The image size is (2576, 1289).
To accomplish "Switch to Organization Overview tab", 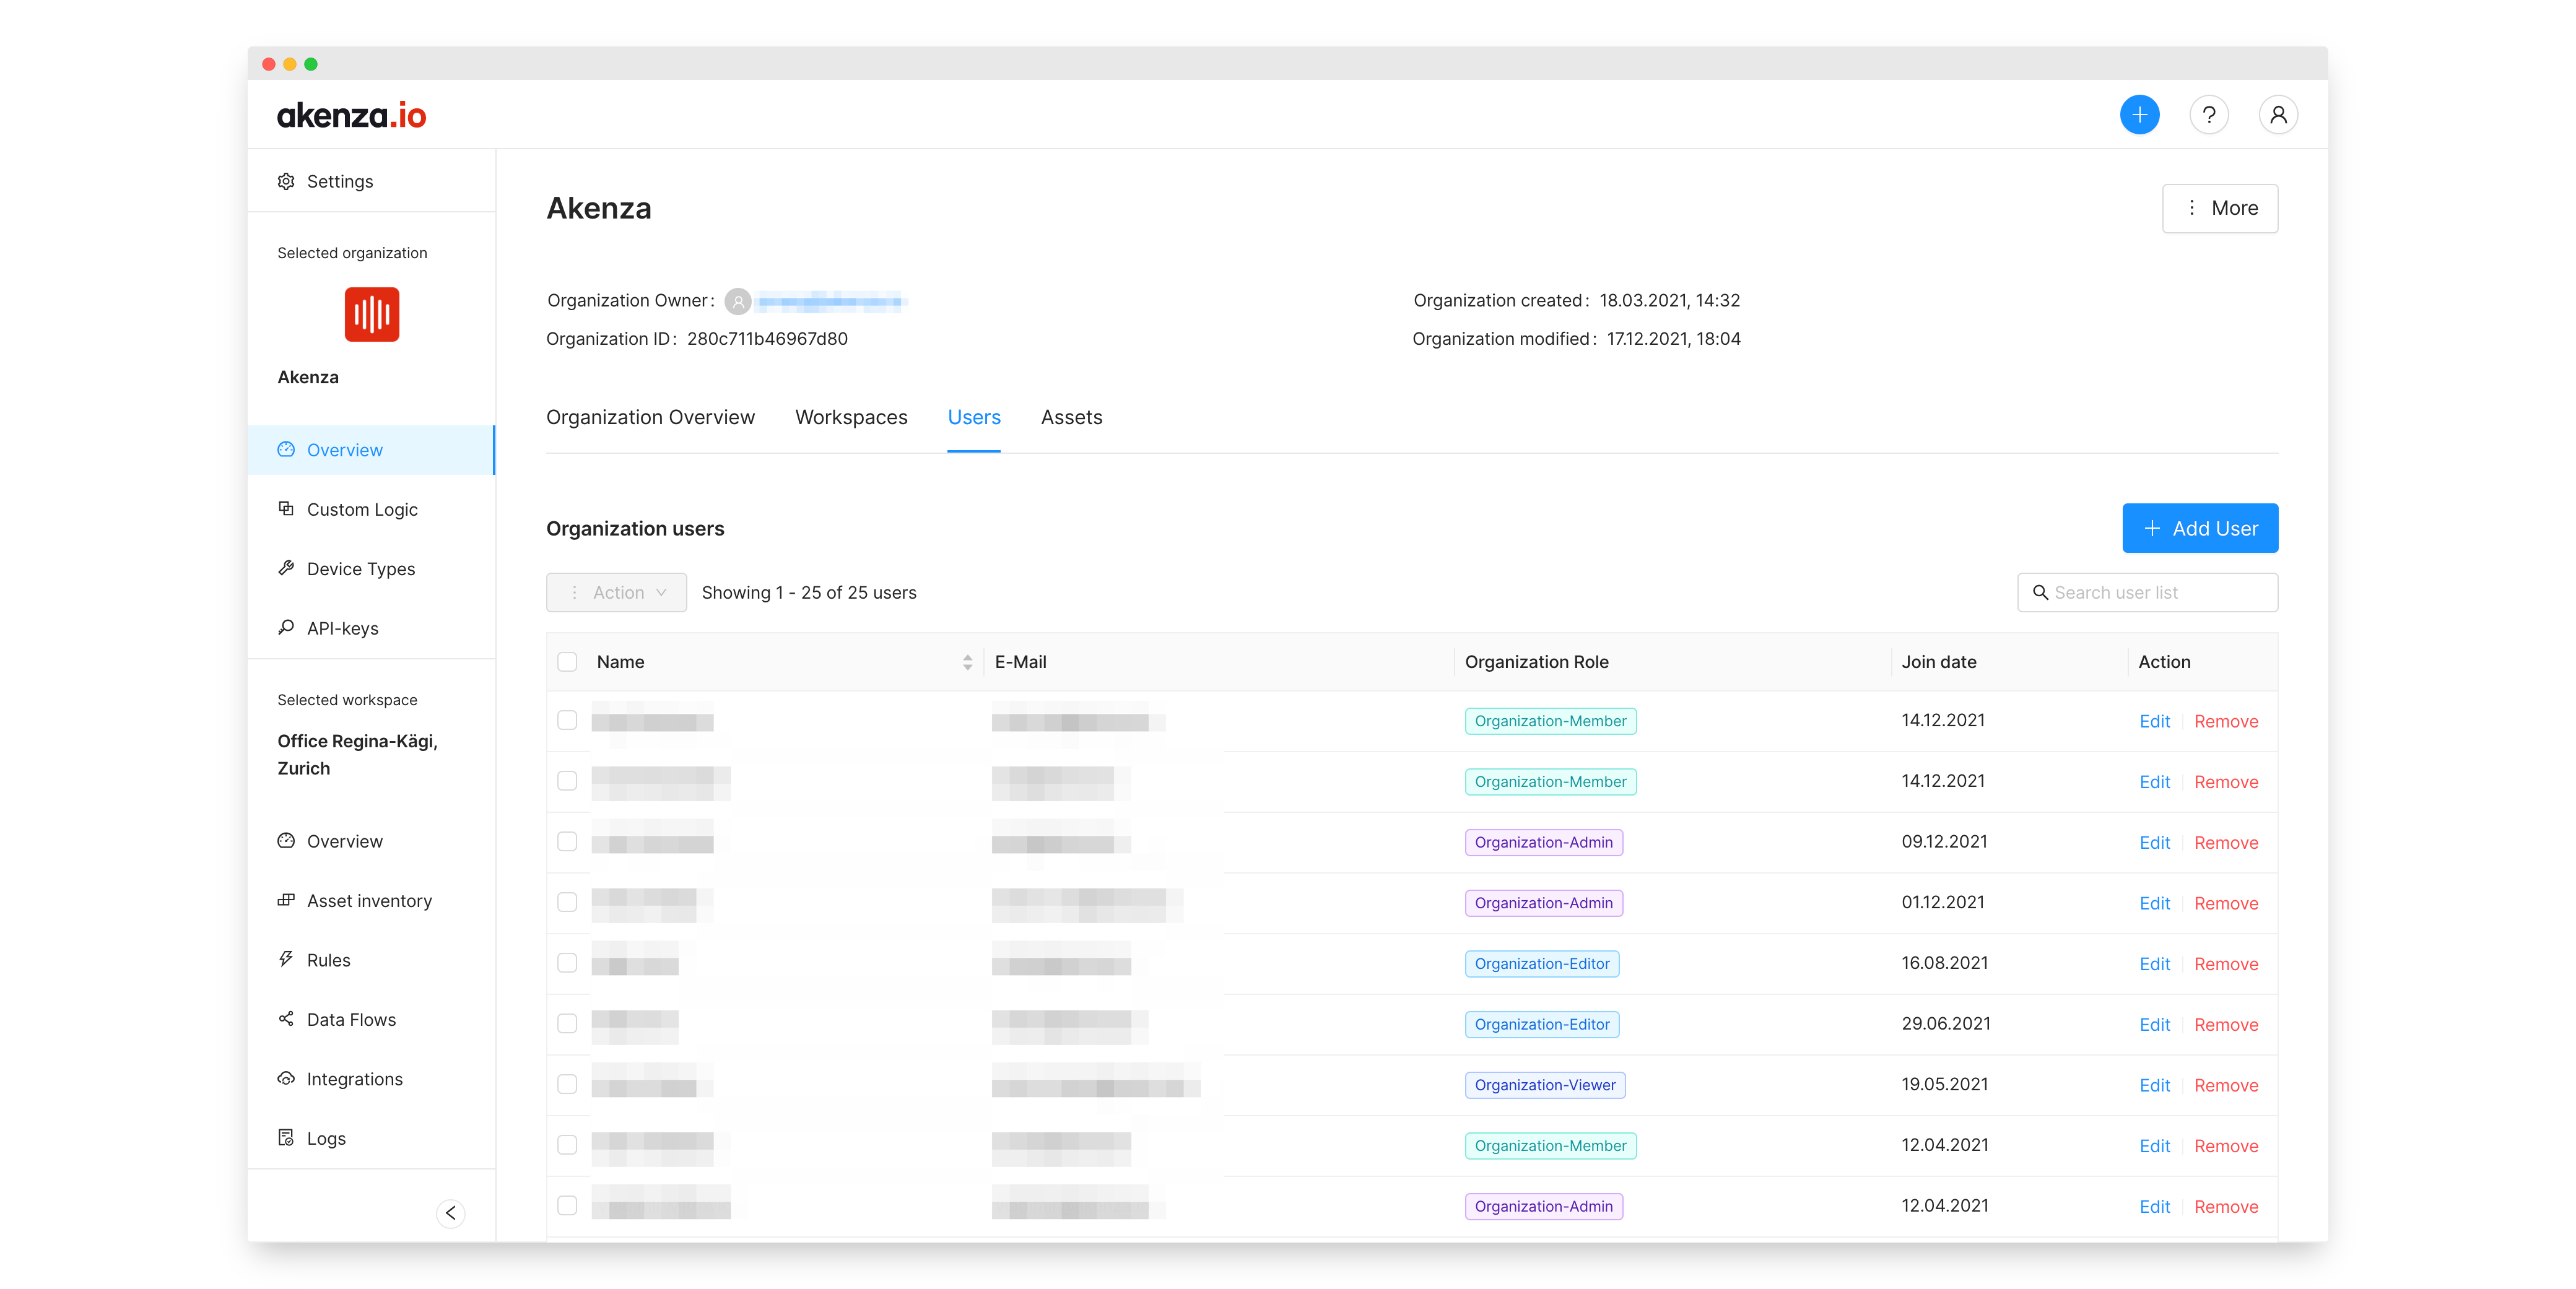I will click(650, 417).
